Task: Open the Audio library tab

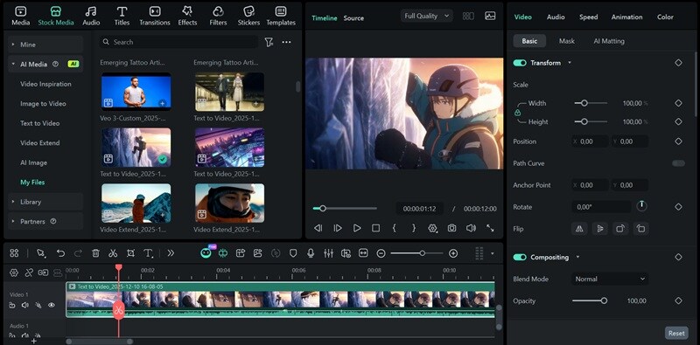Action: pyautogui.click(x=91, y=16)
